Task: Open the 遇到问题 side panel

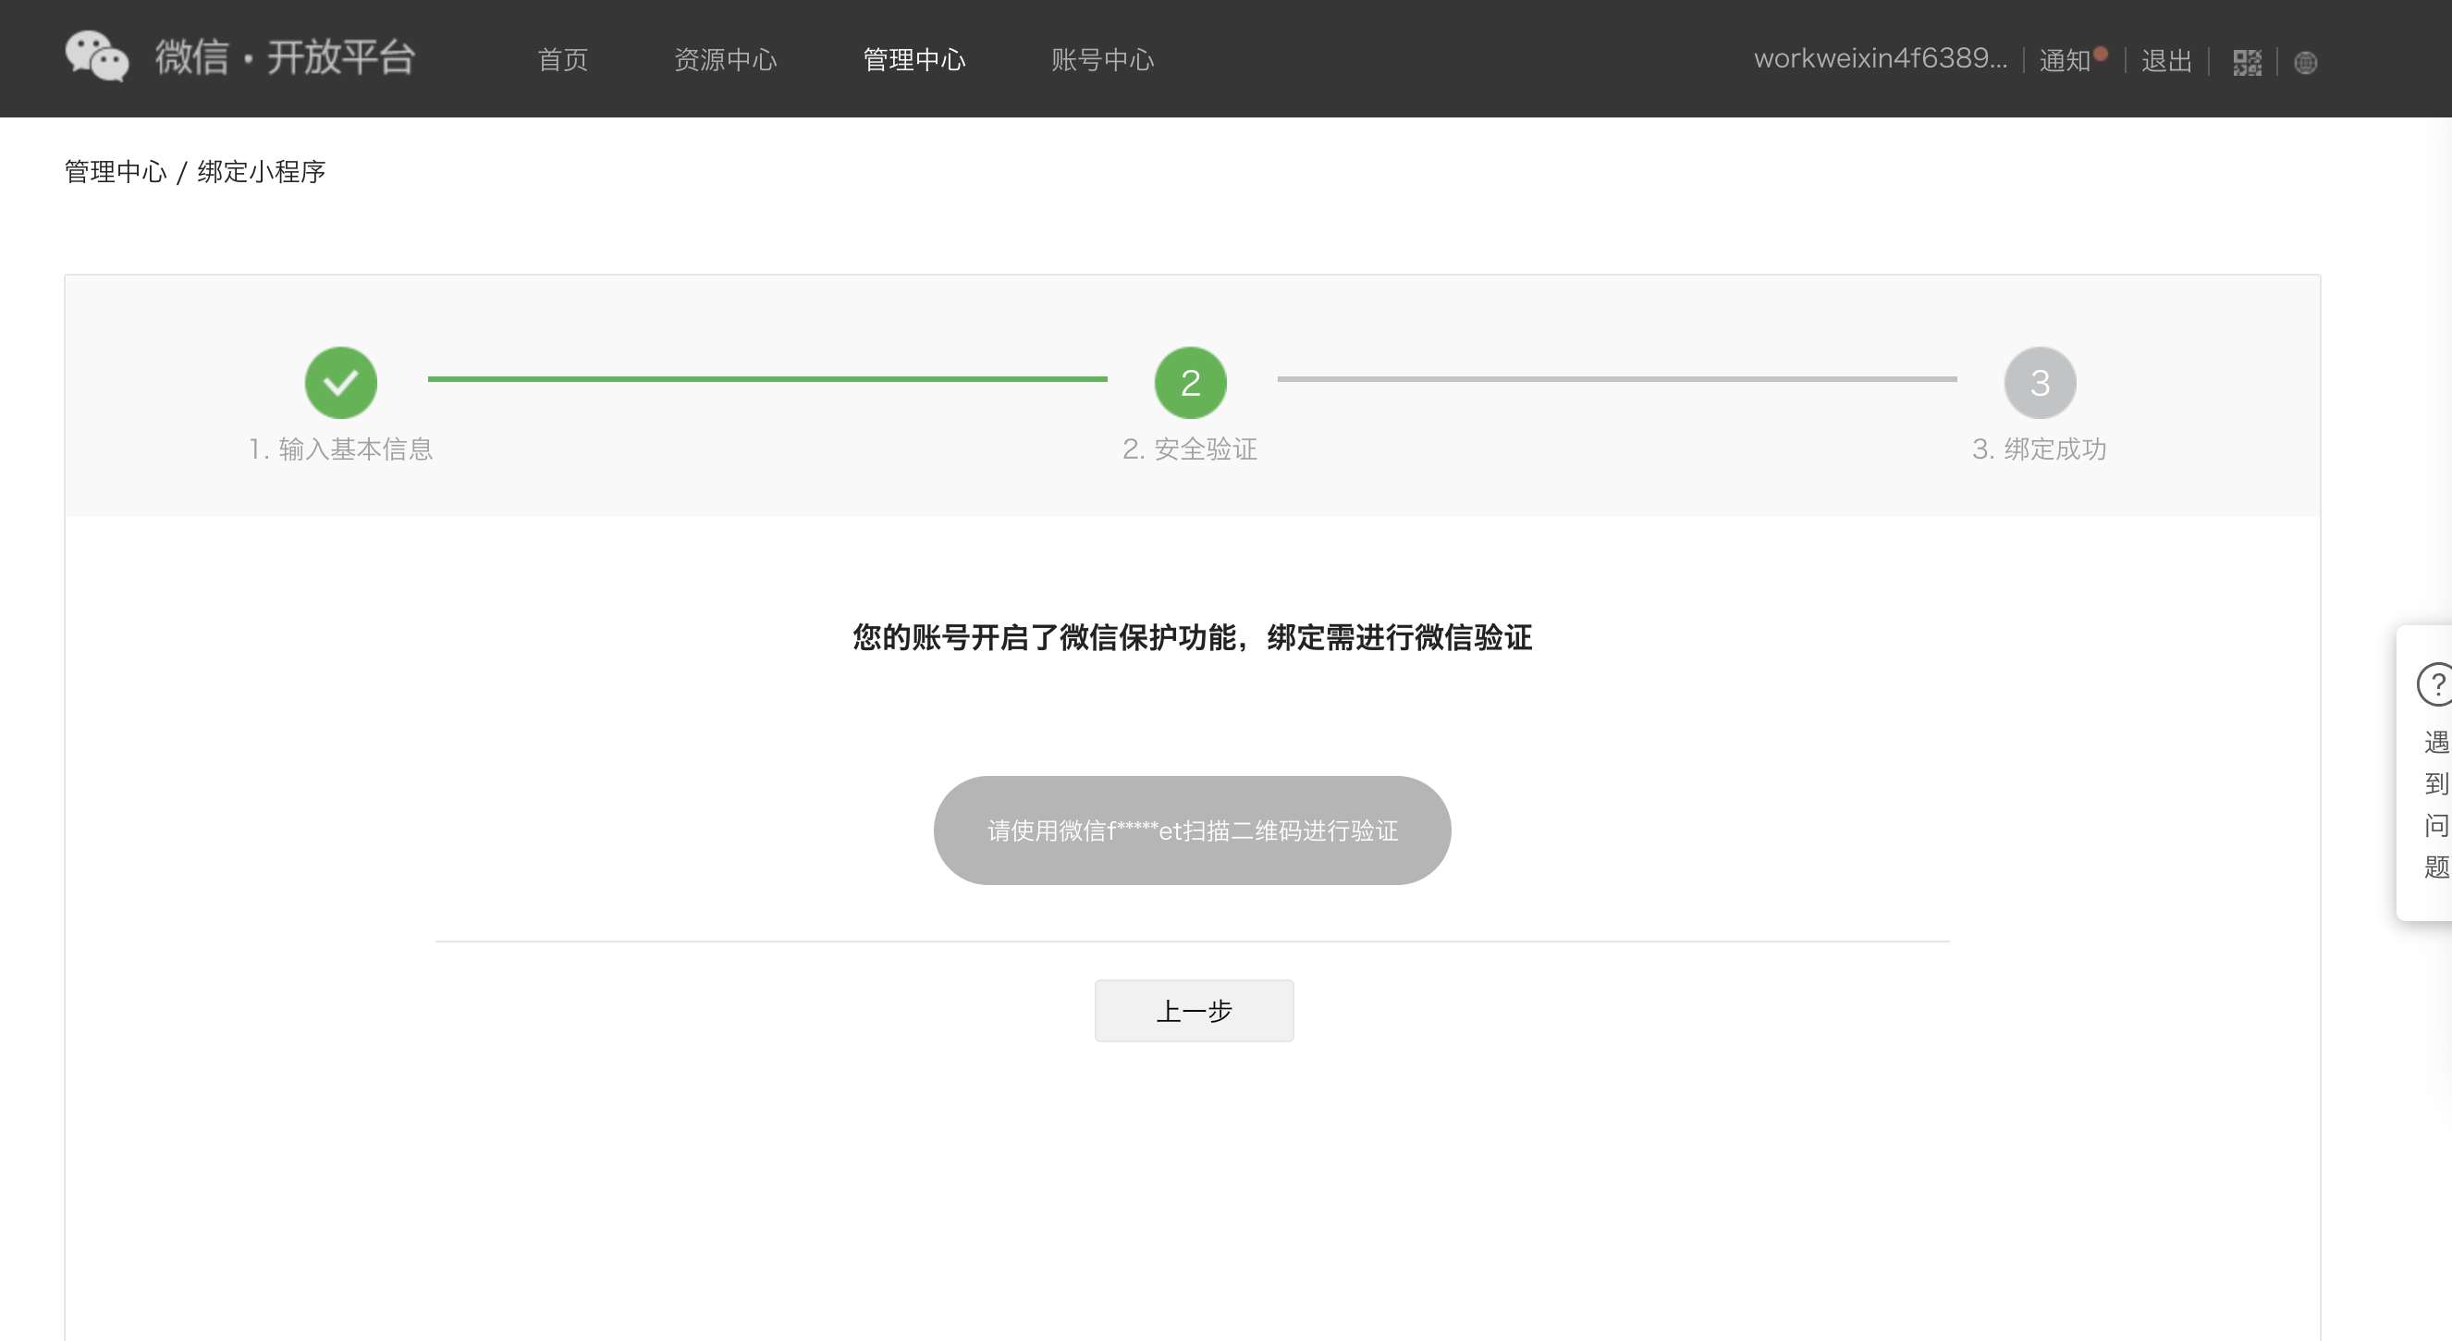Action: coord(2434,805)
